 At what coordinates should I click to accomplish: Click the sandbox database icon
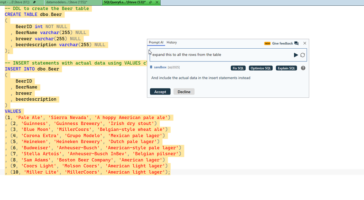tap(151, 67)
